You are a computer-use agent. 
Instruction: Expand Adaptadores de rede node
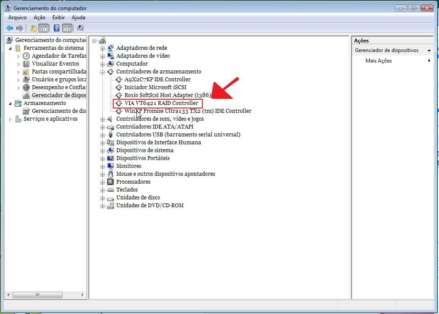[x=102, y=49]
